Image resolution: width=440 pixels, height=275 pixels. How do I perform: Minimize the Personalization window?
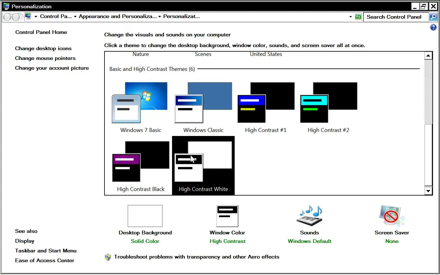pyautogui.click(x=415, y=6)
